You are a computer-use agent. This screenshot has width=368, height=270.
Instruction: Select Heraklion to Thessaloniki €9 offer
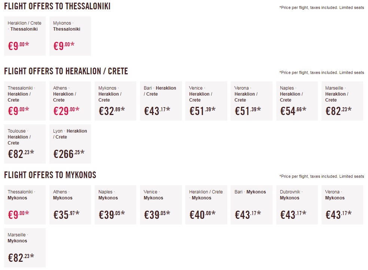click(25, 36)
